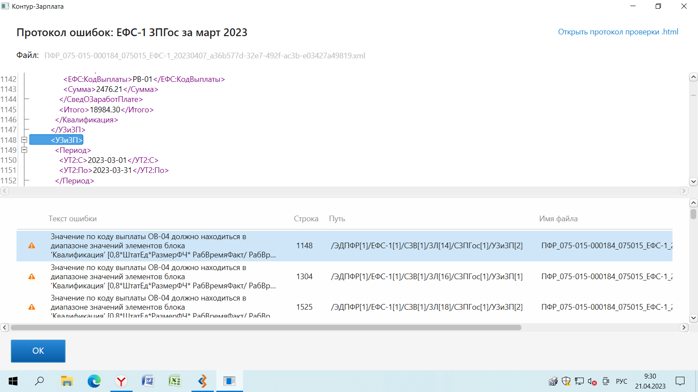Select the closing </Квалификация> tag line

tap(86, 120)
